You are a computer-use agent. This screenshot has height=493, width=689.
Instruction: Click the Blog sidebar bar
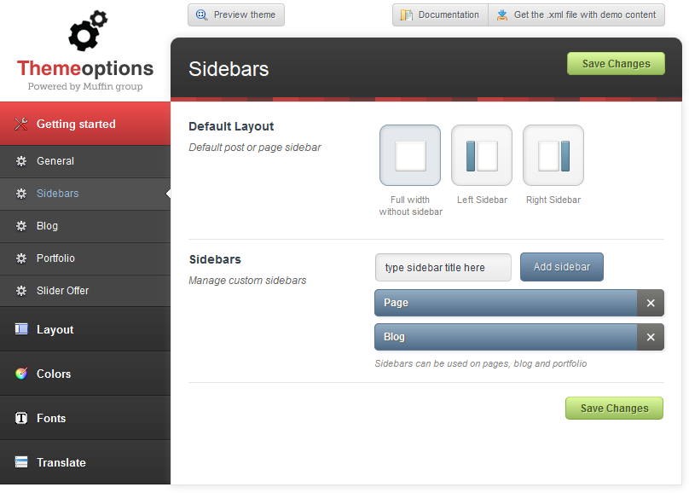click(506, 337)
